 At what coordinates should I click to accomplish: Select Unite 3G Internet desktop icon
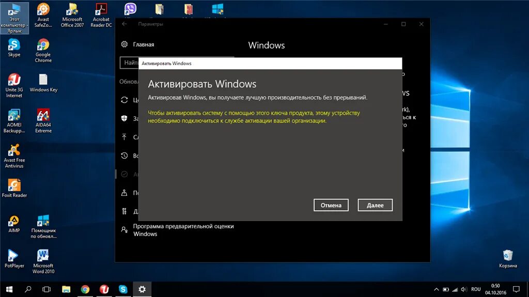pos(14,86)
